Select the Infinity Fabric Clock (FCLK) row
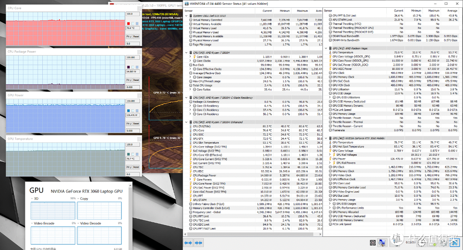Screen dimensions: 463x250 [253, 204]
